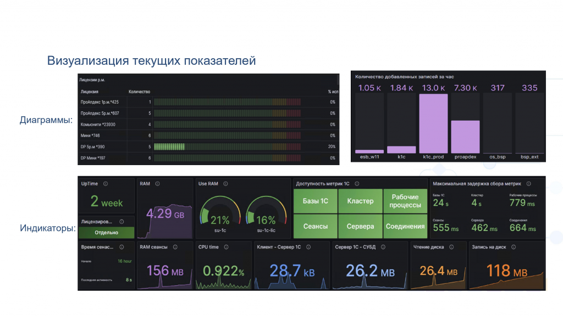Select the Базы 1С availability tile
563x316 pixels.
point(316,201)
